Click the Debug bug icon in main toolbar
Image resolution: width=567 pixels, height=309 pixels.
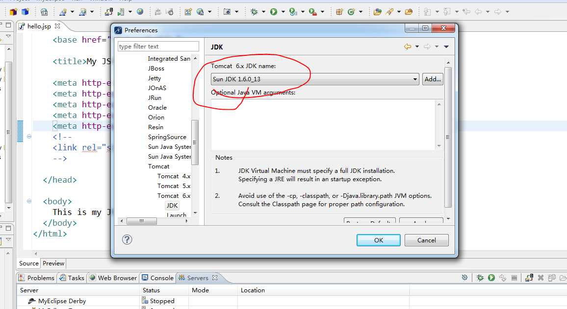click(254, 12)
